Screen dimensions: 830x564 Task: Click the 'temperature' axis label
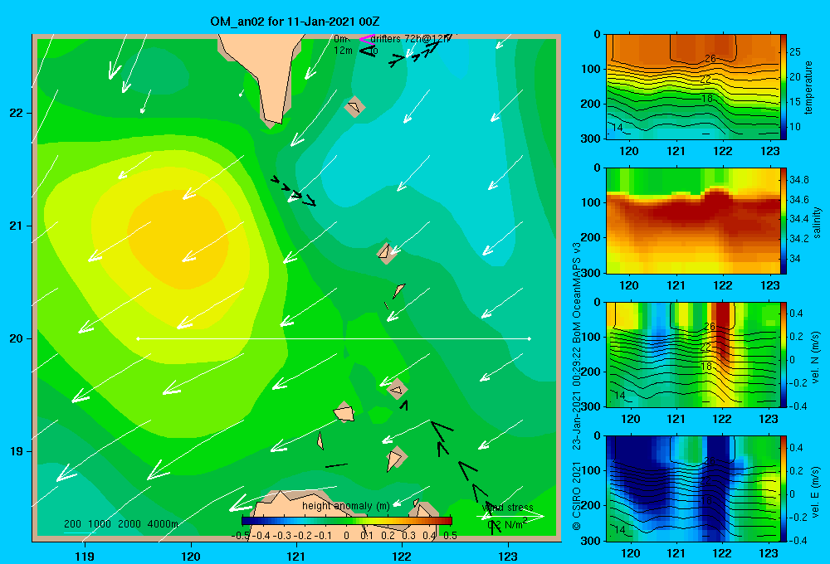(x=808, y=87)
